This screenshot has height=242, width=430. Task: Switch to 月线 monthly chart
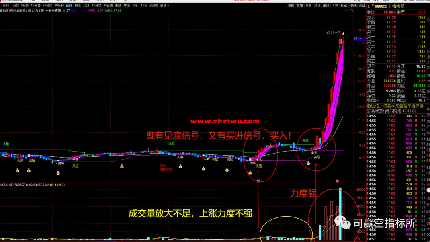[86, 6]
